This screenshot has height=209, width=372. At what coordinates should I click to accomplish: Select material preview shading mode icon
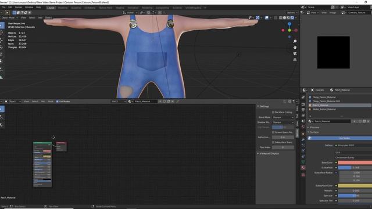click(x=288, y=17)
